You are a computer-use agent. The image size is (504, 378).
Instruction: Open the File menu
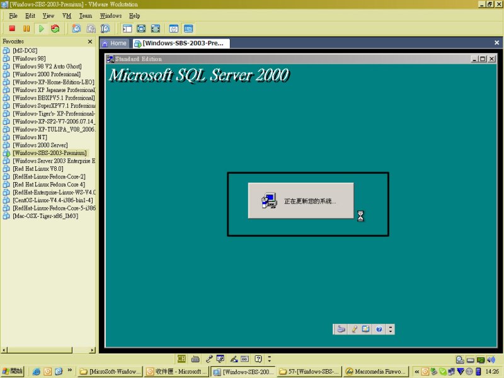(13, 16)
